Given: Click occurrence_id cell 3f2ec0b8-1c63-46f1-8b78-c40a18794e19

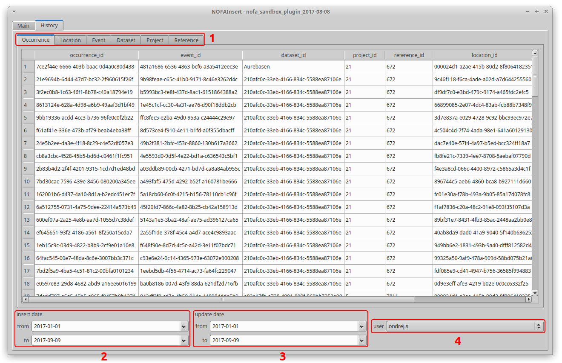Looking at the screenshot, I should [87, 92].
